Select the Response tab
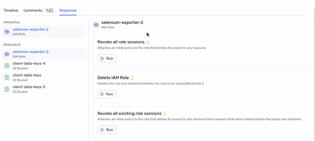Viewport: 315px width, 141px height. point(68,10)
